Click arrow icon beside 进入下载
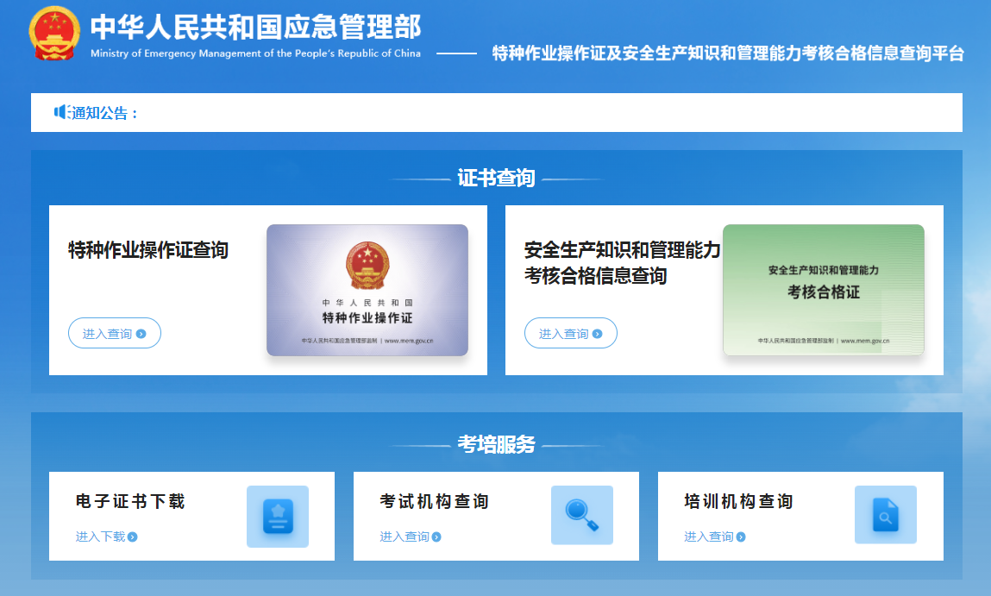 [133, 537]
